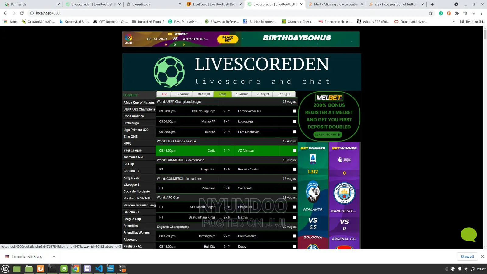
Task: Tick the BSC Young Boys match checkbox
Action: (295, 111)
